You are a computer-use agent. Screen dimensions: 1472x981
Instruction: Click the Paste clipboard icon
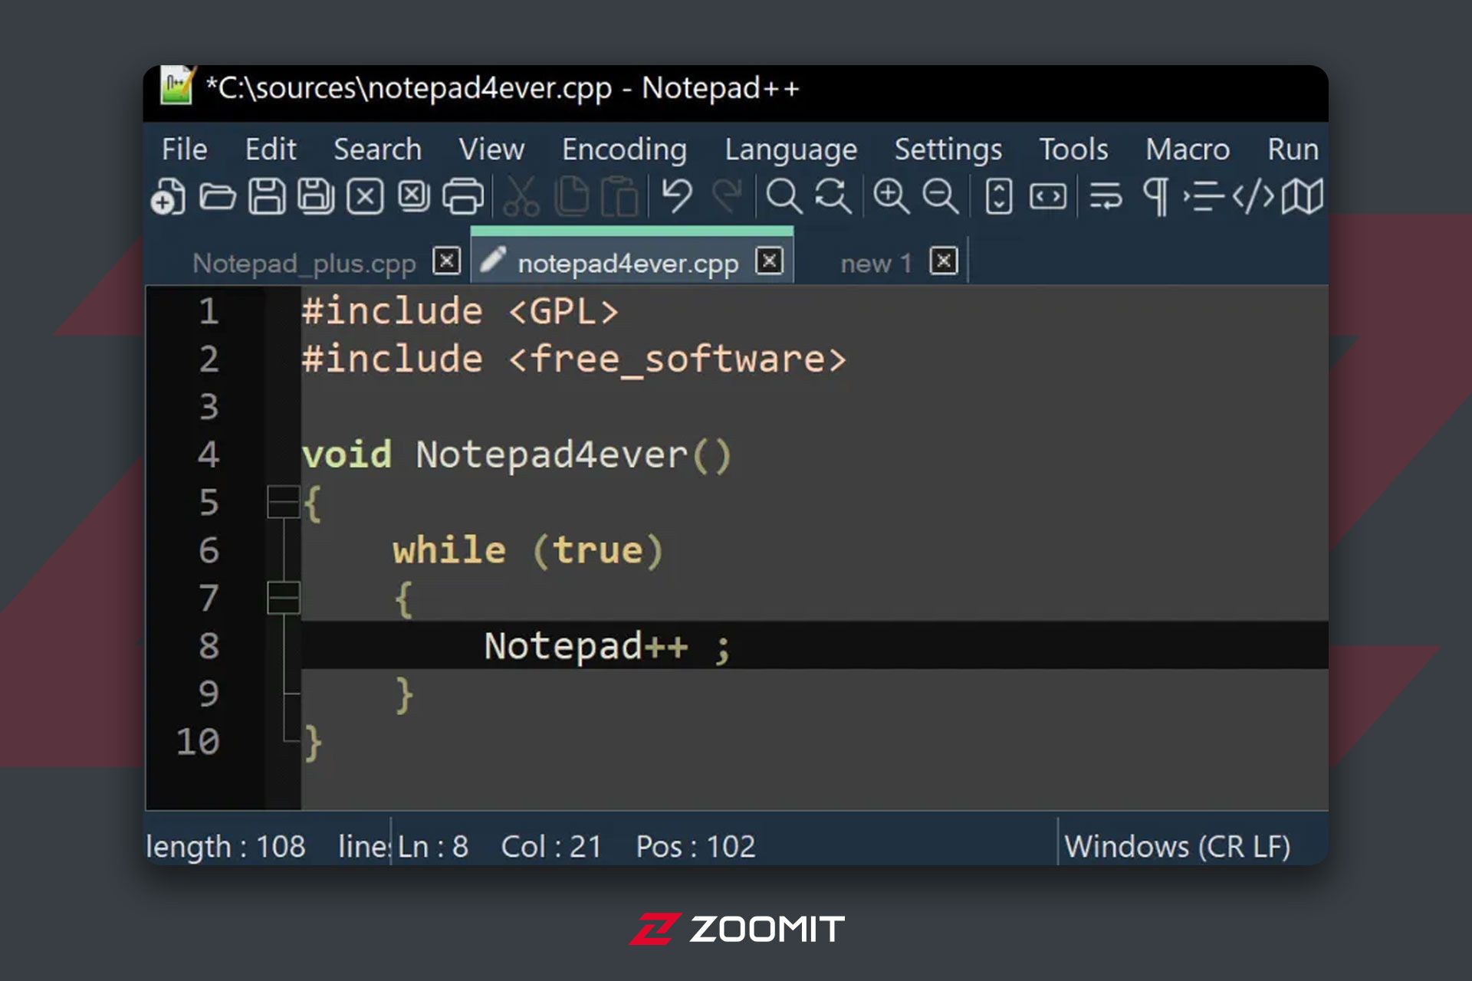click(619, 196)
